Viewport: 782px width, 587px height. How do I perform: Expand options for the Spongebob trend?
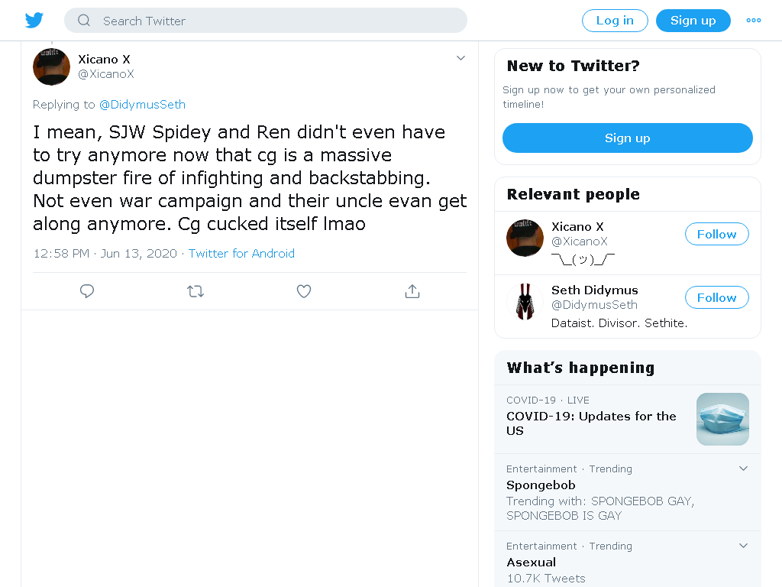[743, 469]
